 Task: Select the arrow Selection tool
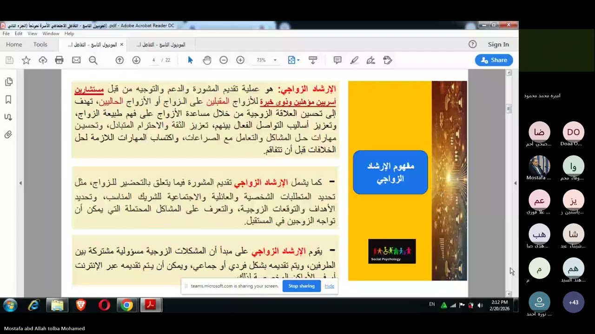pyautogui.click(x=190, y=60)
